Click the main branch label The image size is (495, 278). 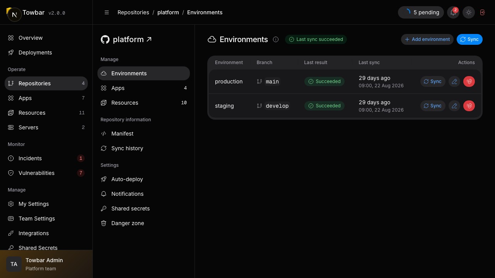[272, 81]
